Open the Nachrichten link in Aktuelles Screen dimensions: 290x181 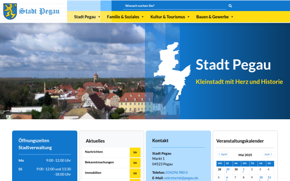coord(94,152)
